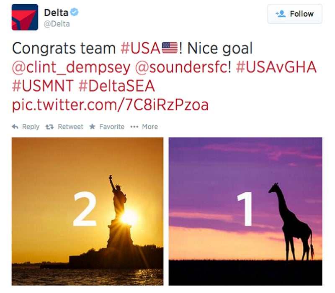Click the Delta profile avatar logo
The width and height of the screenshot is (335, 293).
pyautogui.click(x=25, y=17)
